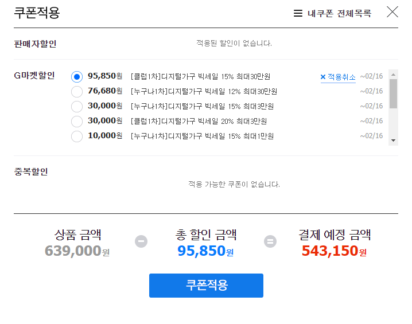Click the 결제 예정 금액 543,150원 value

(x=334, y=251)
